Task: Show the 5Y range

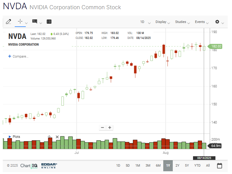Action: [187, 165]
